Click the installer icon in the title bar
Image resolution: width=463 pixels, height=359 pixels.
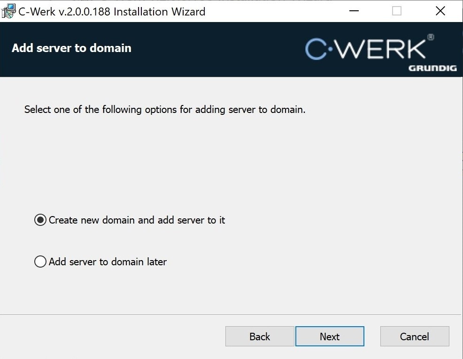pyautogui.click(x=8, y=11)
